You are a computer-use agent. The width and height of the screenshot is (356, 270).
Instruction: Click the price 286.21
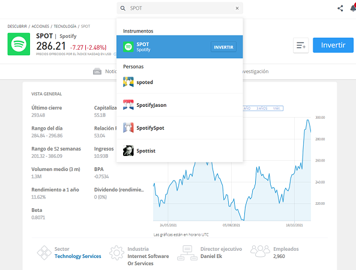coord(51,46)
